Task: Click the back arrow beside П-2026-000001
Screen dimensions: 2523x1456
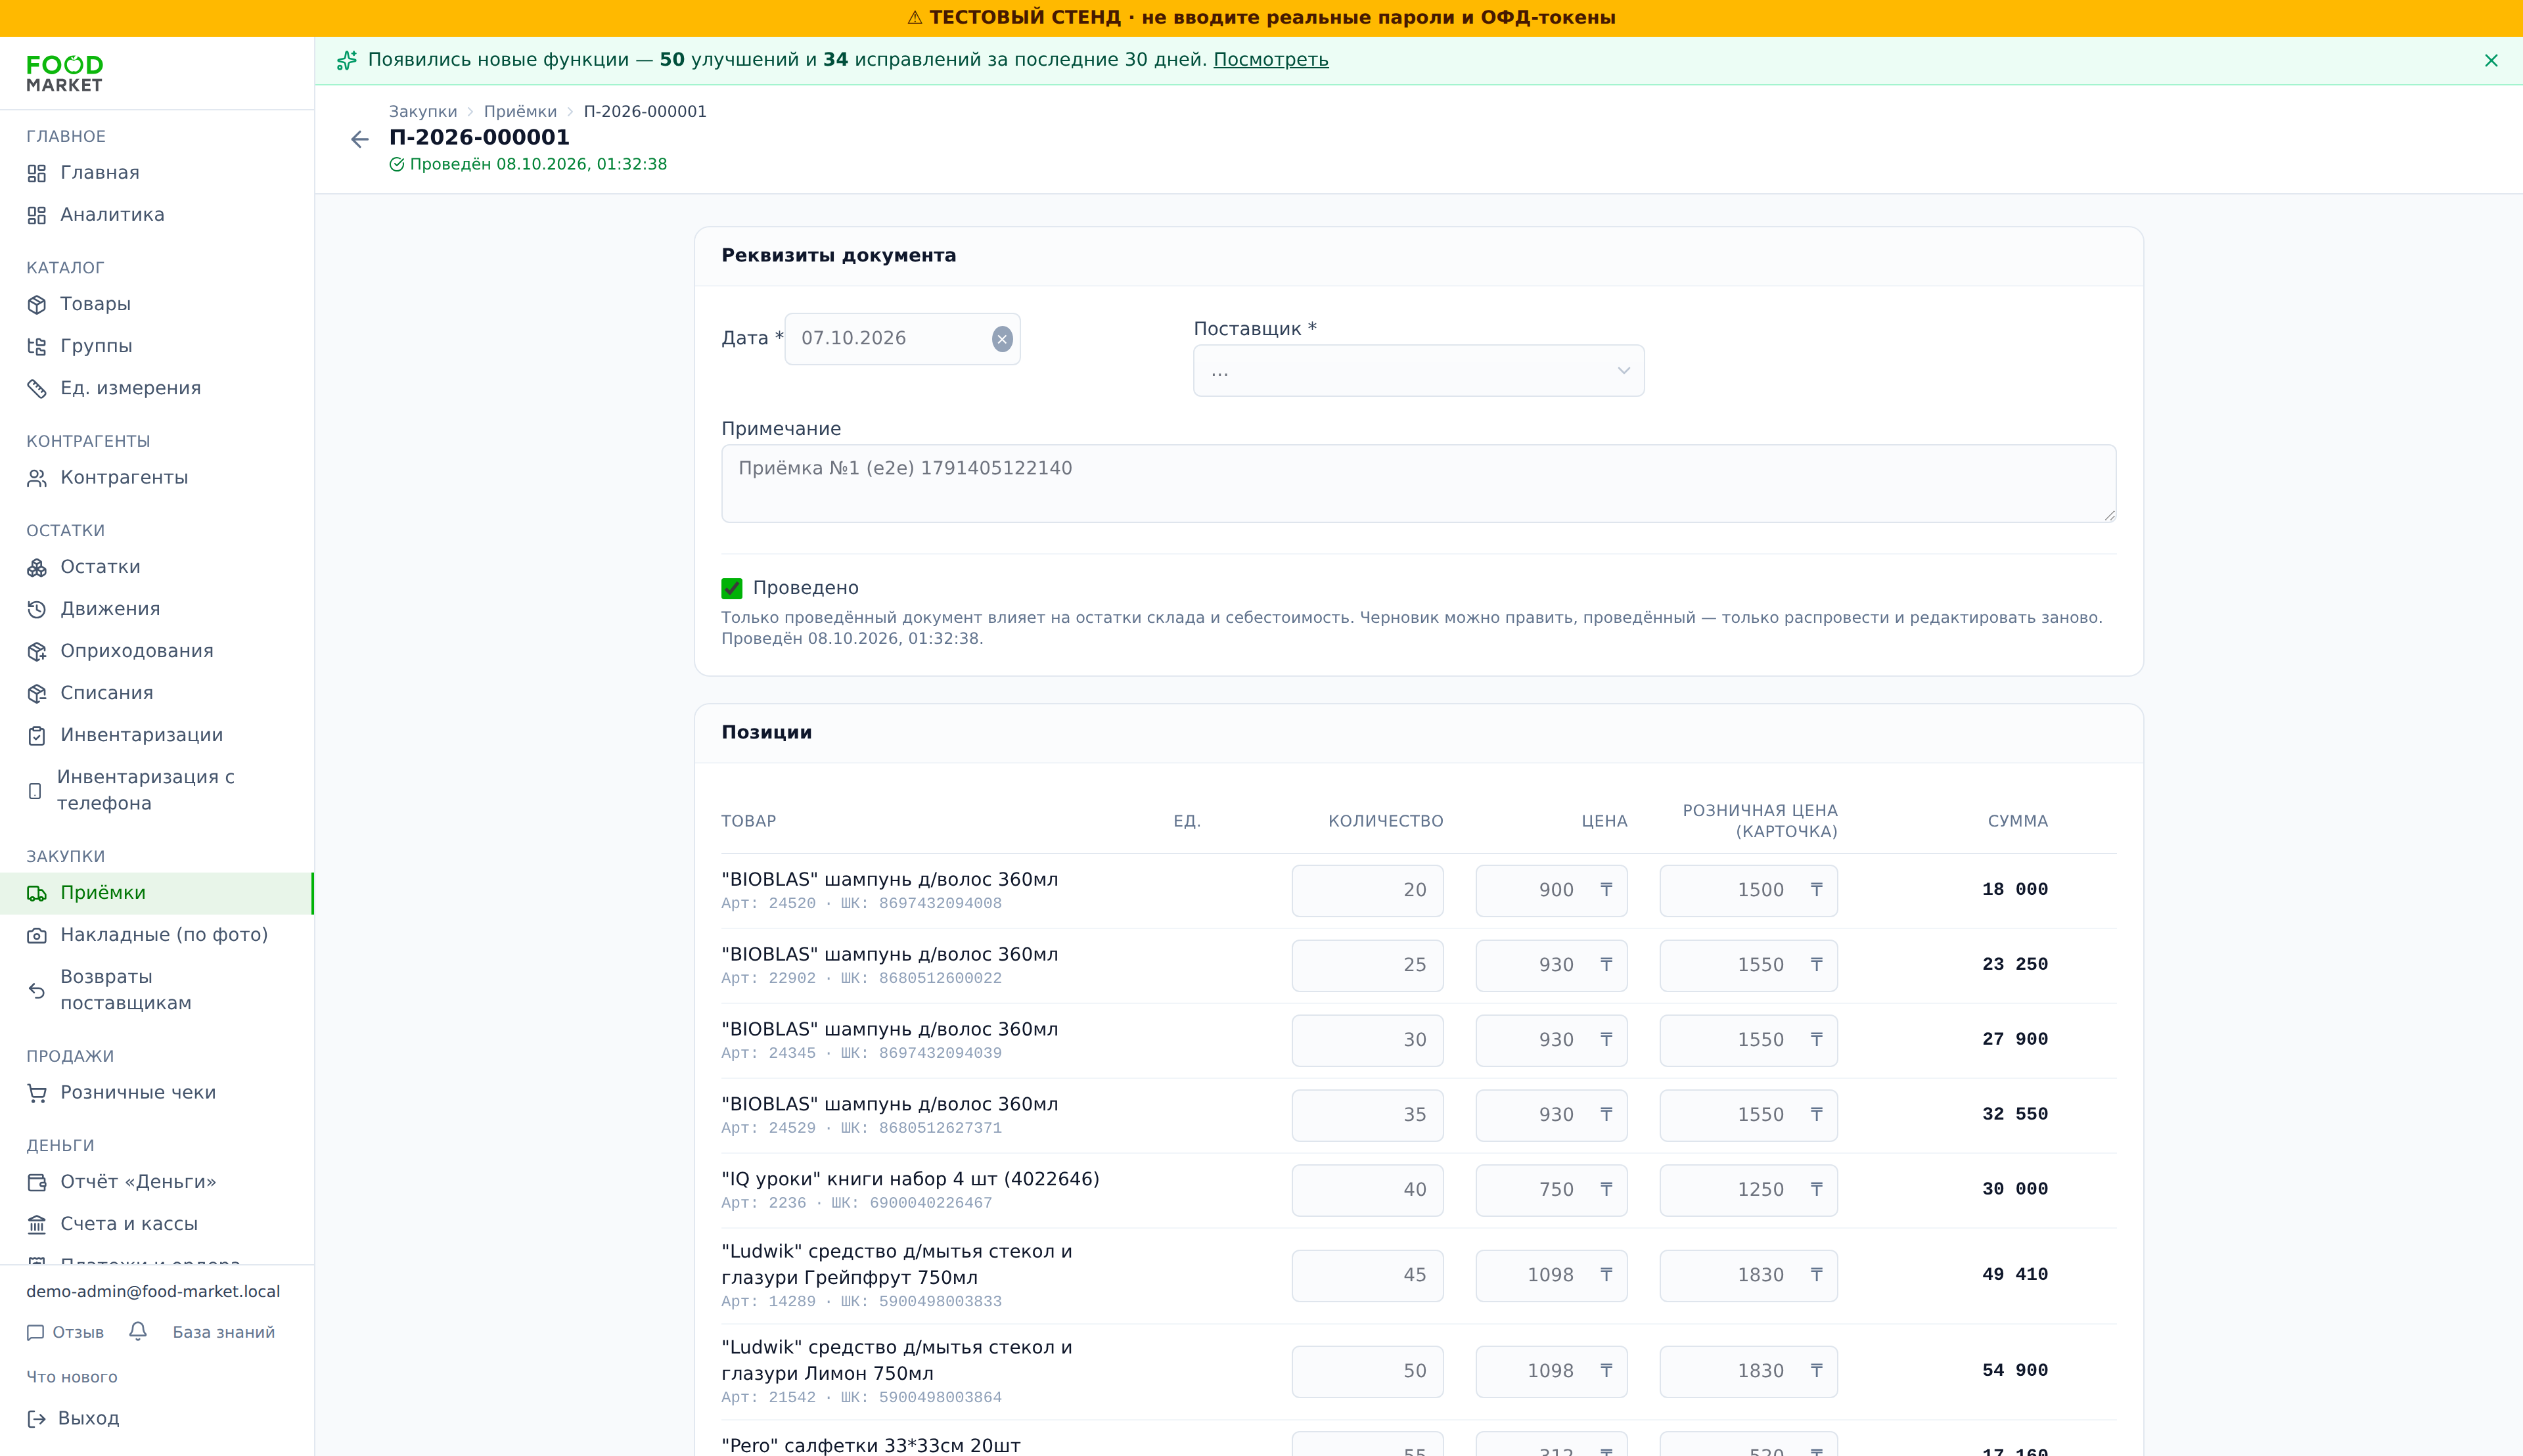Action: 360,139
